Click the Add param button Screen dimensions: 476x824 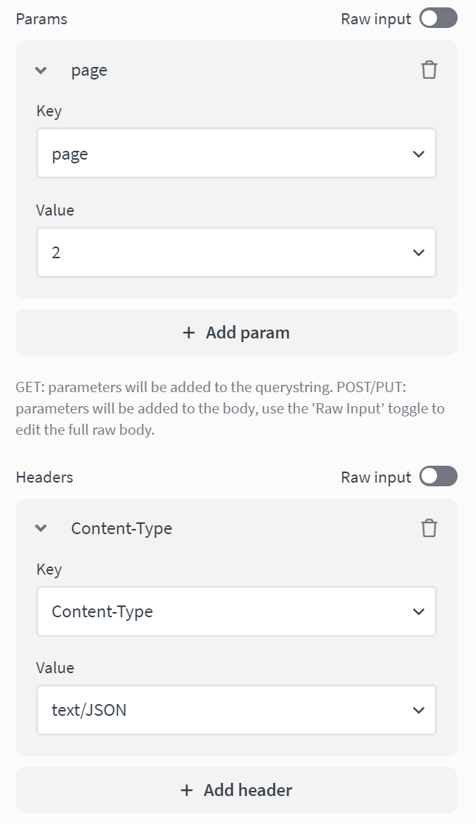237,333
